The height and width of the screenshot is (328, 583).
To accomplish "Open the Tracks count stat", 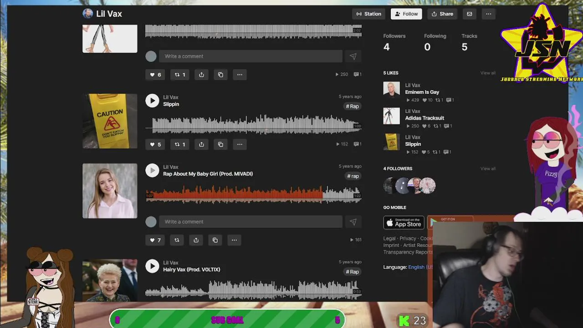I will pyautogui.click(x=469, y=42).
